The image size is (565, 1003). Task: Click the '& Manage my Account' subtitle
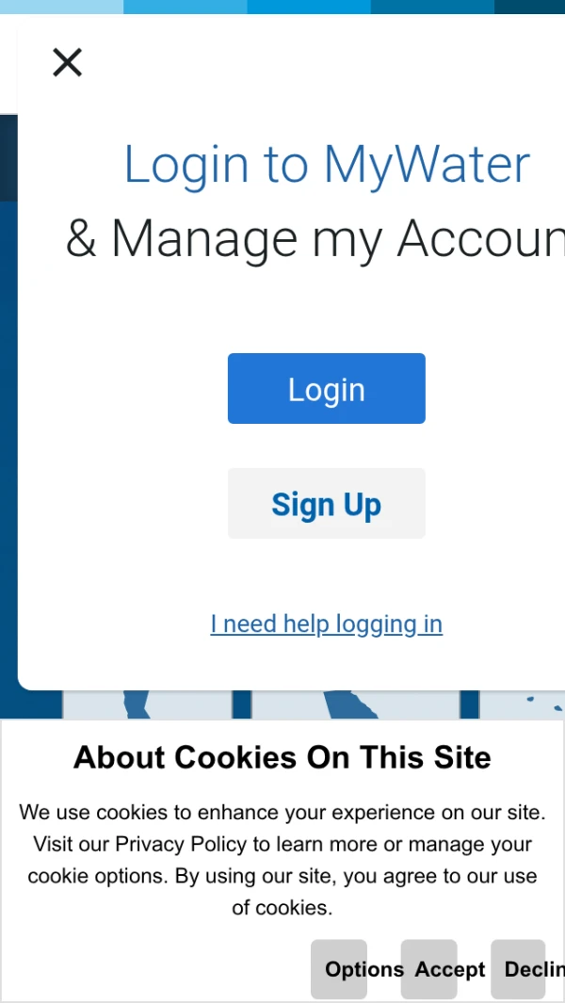(x=315, y=239)
